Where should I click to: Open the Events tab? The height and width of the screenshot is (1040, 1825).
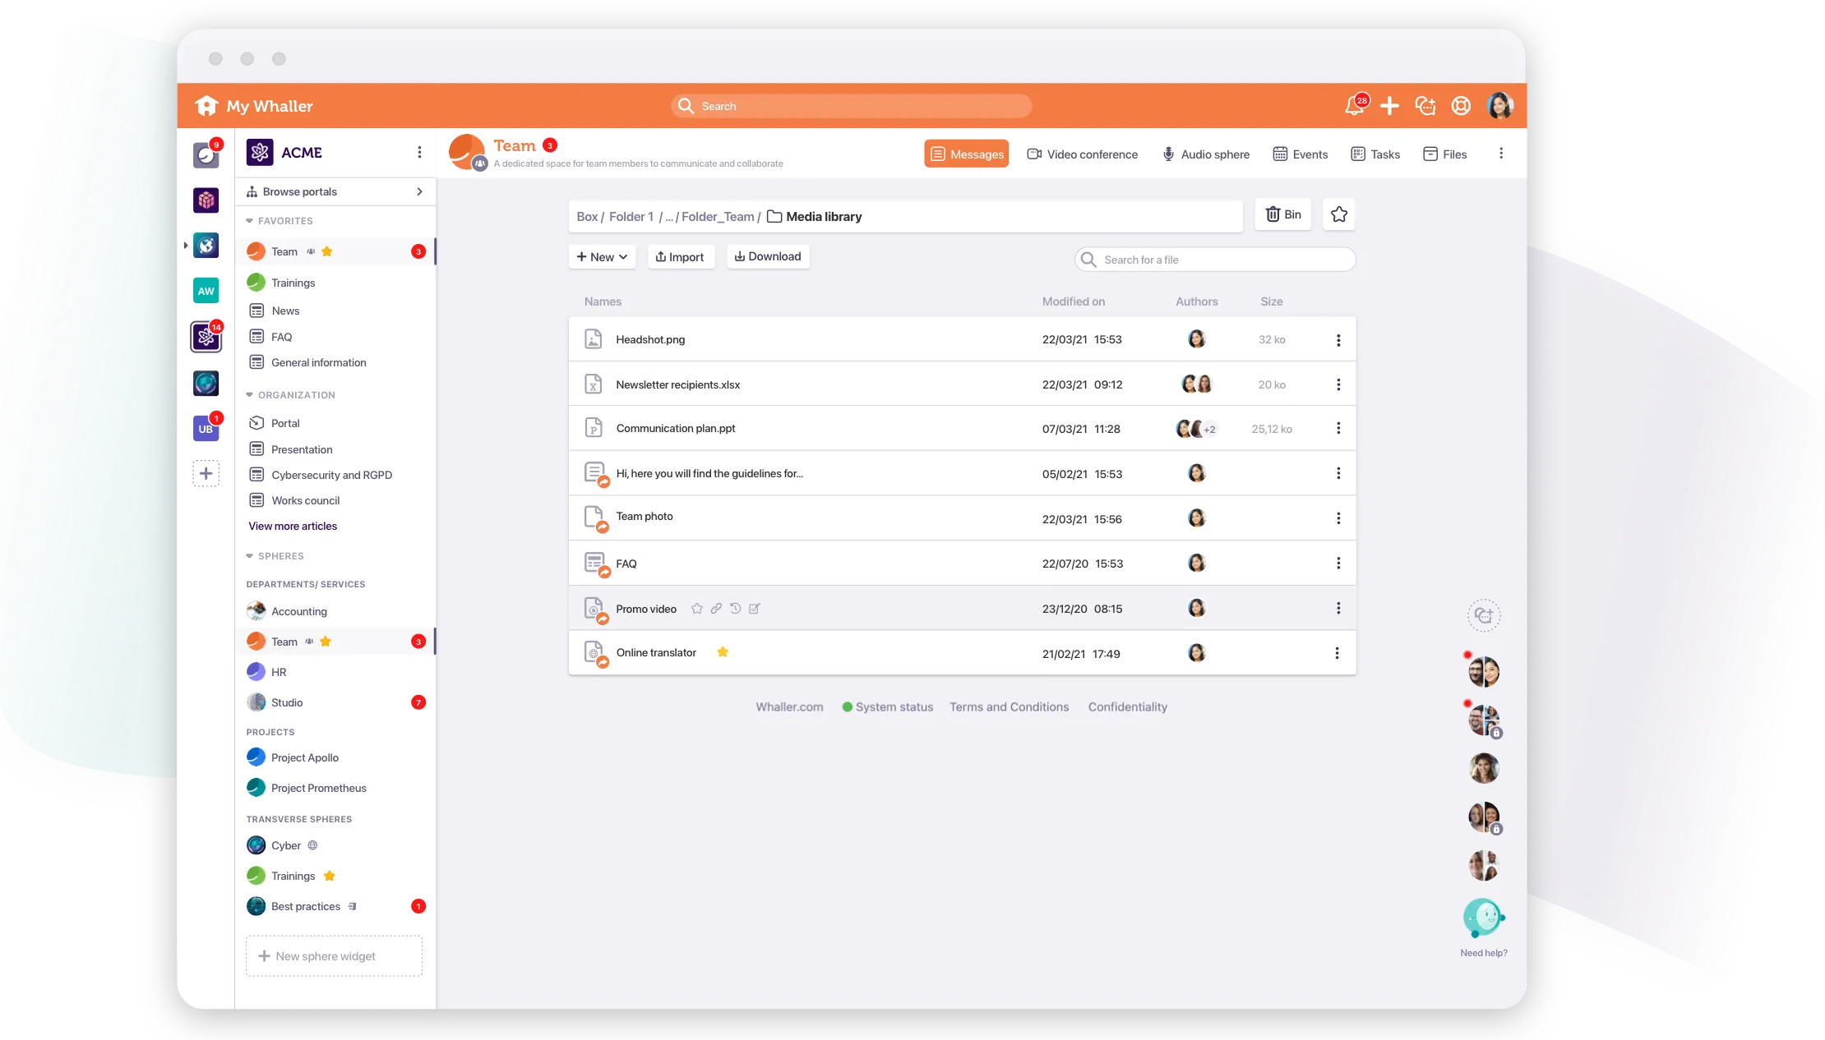click(x=1301, y=154)
